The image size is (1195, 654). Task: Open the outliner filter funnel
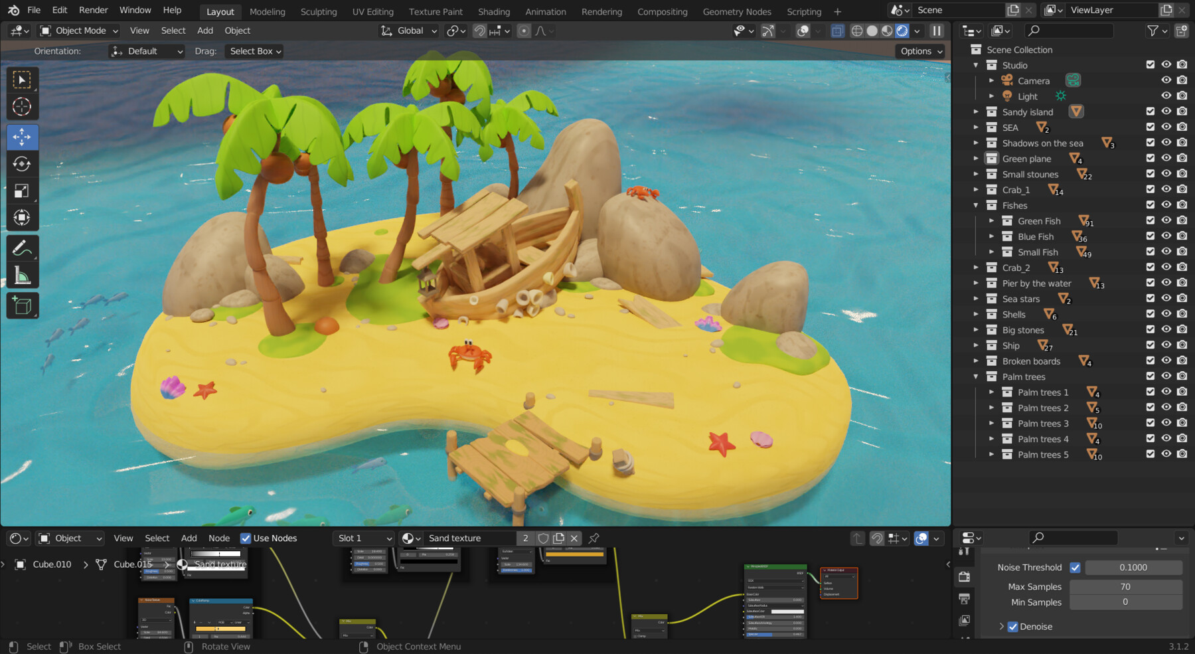tap(1153, 31)
